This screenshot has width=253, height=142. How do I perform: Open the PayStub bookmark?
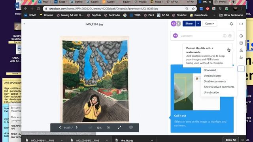point(94,15)
